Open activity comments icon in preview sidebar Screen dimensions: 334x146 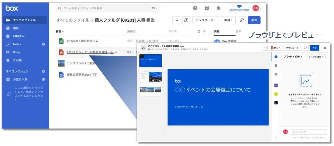click(276, 57)
